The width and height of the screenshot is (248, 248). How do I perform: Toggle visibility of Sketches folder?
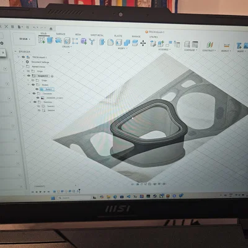pyautogui.click(x=35, y=102)
